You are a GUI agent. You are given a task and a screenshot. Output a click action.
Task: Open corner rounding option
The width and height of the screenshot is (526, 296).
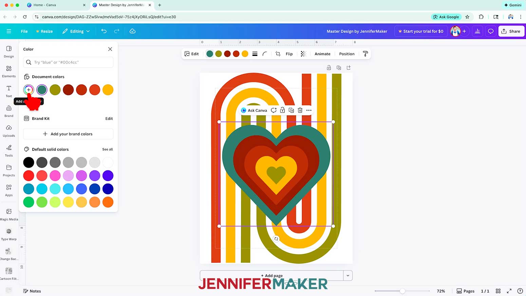[x=265, y=54]
